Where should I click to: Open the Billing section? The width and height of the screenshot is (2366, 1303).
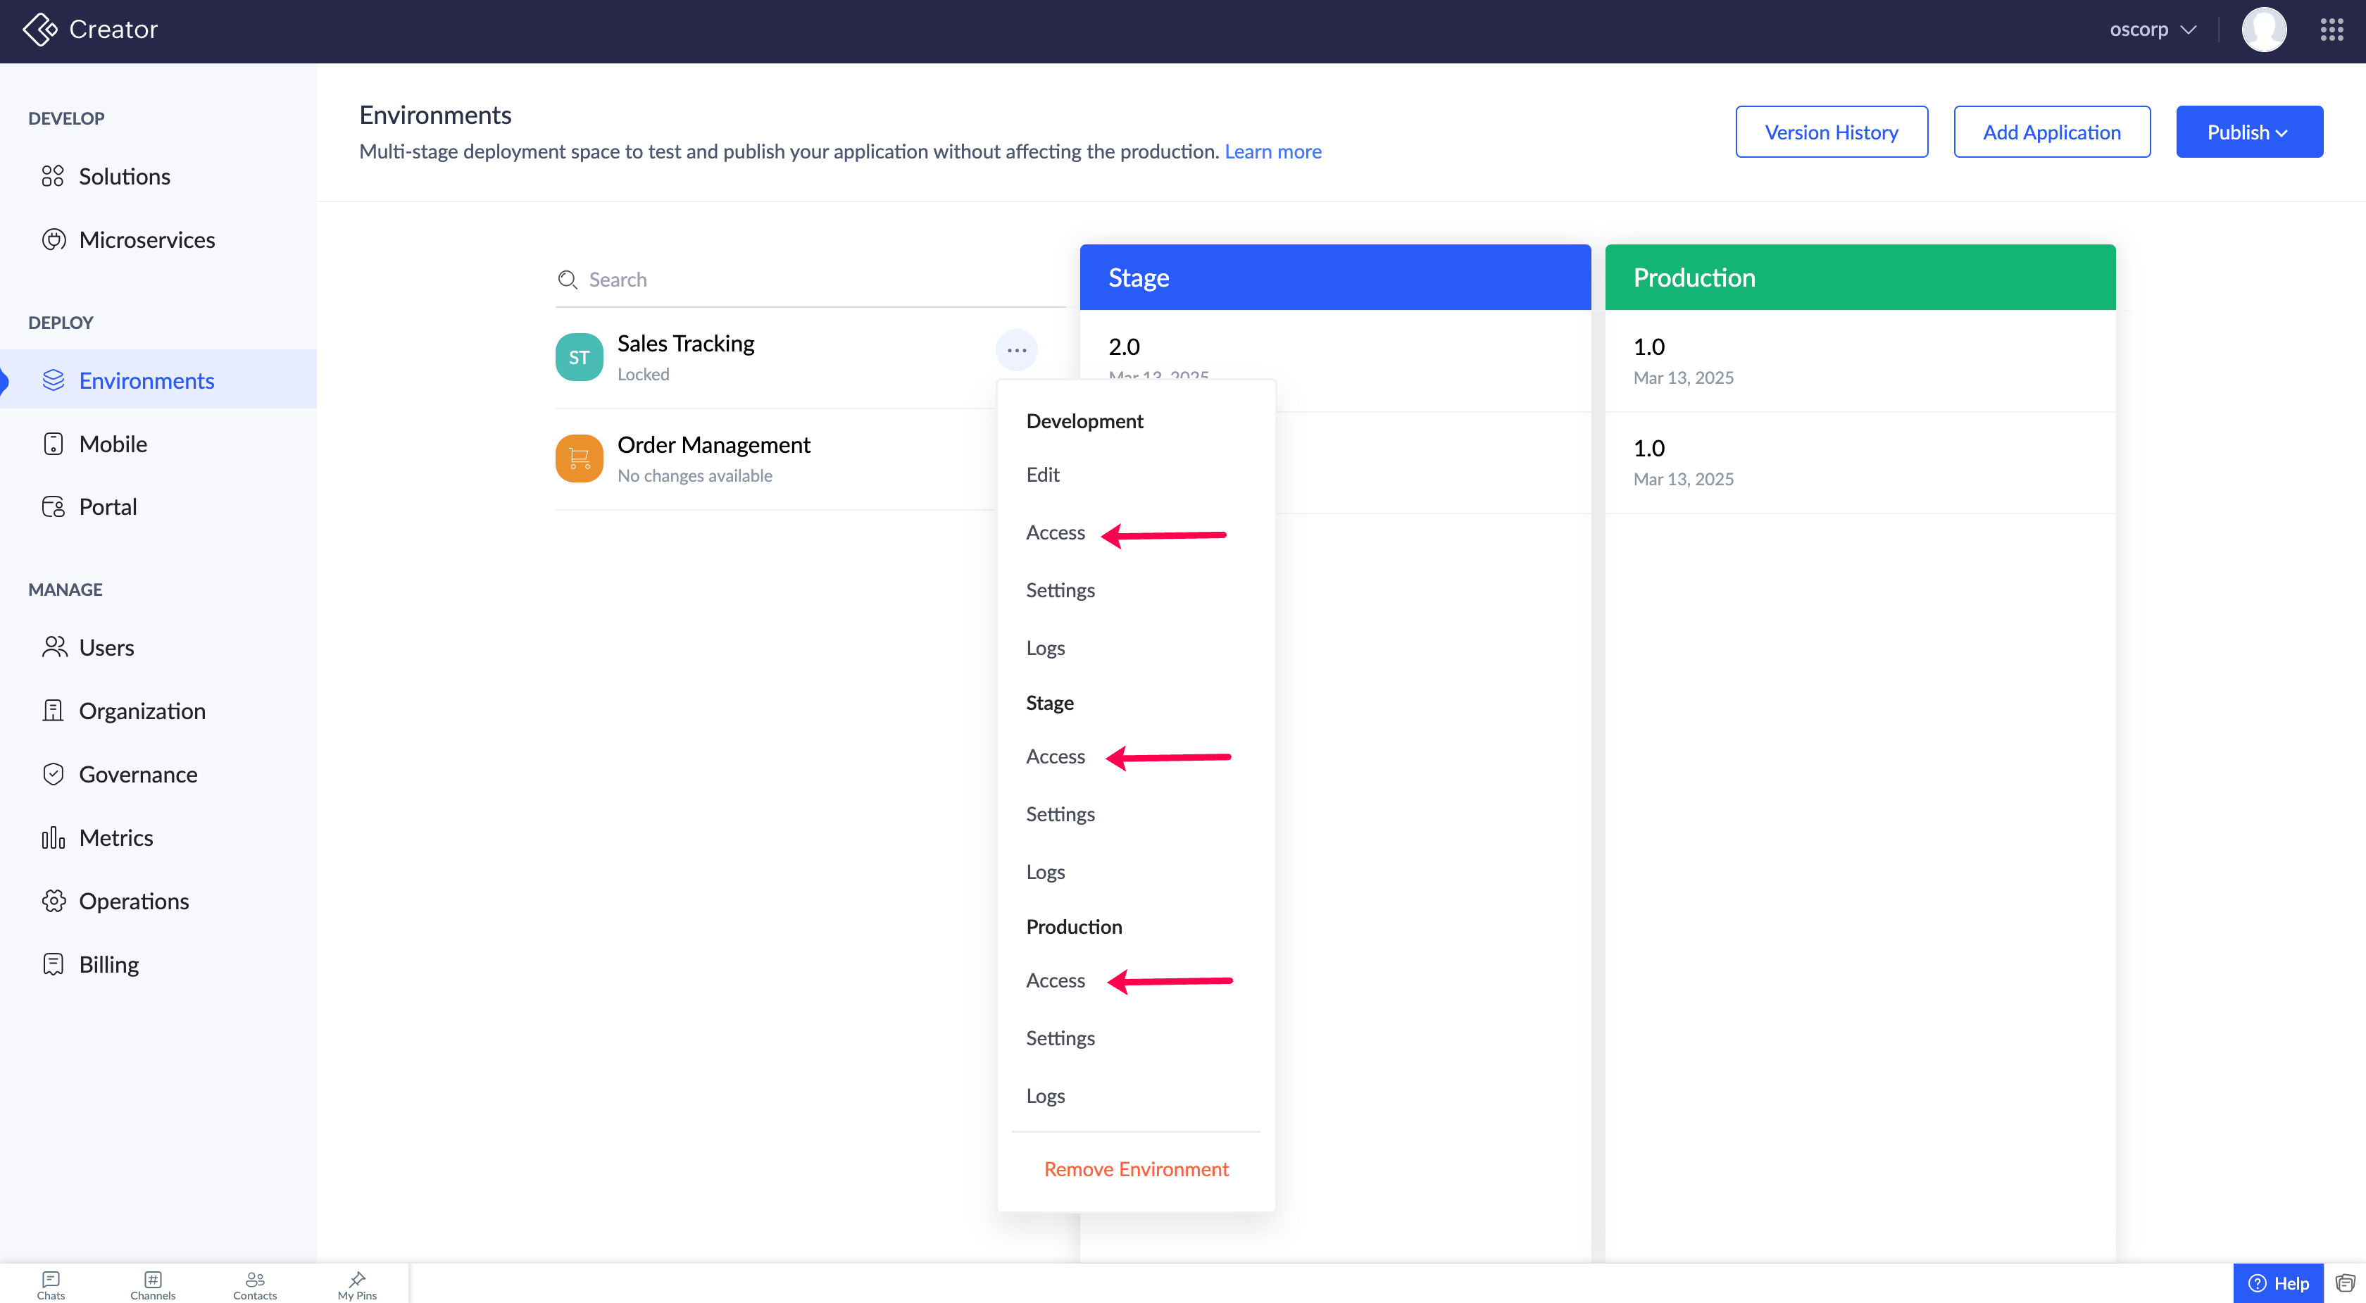pyautogui.click(x=108, y=965)
